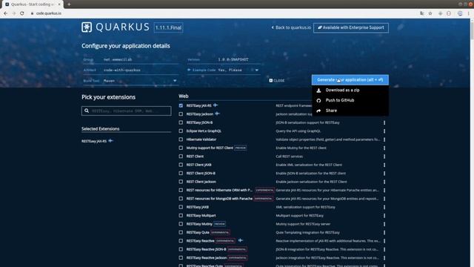Viewport: 474px width, 267px height.
Task: Check RESTEasy Jackson extension
Action: tap(181, 114)
